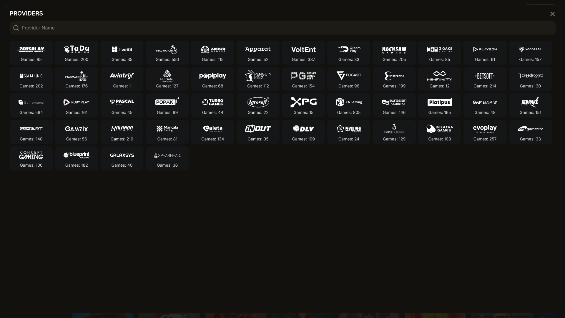Viewport: 565px width, 318px height.
Task: Close the Providers dialog
Action: pos(552,14)
